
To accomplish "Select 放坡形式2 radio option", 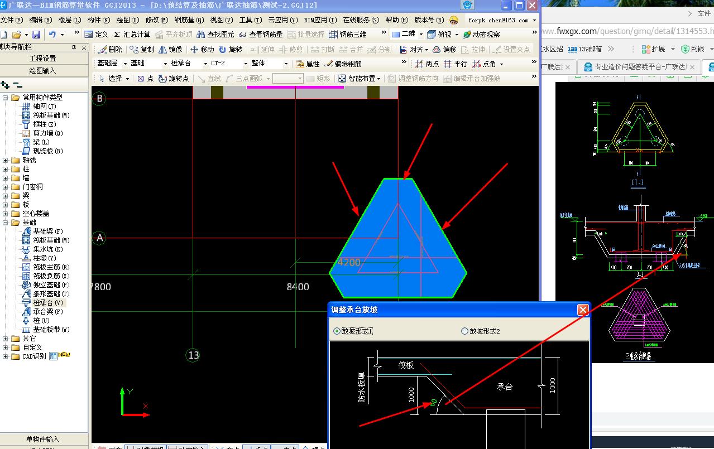I will coord(481,331).
